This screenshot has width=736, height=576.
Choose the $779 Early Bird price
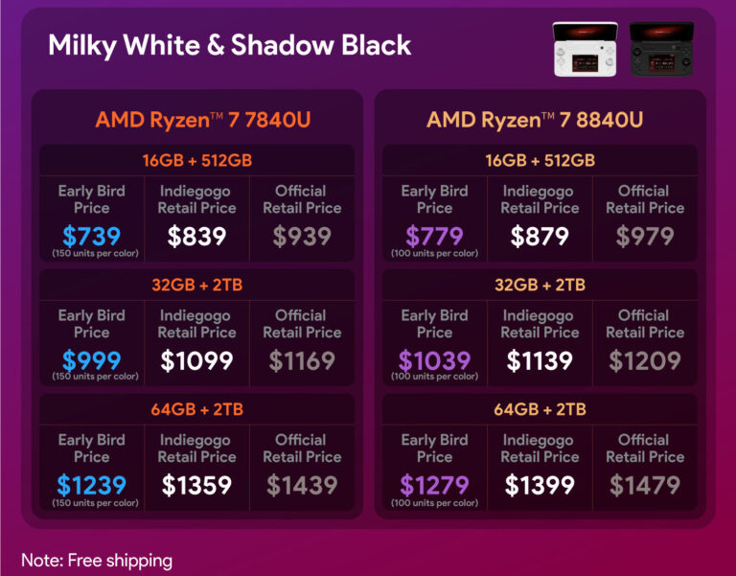pyautogui.click(x=434, y=236)
